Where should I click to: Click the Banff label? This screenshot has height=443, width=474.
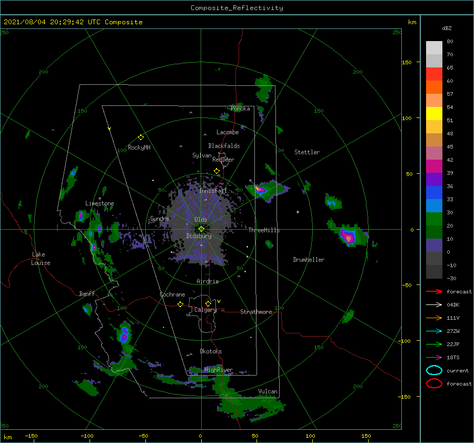tap(87, 293)
